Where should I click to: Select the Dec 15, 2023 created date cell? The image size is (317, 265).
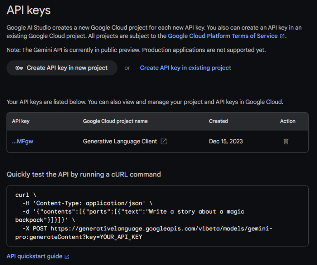coord(226,142)
